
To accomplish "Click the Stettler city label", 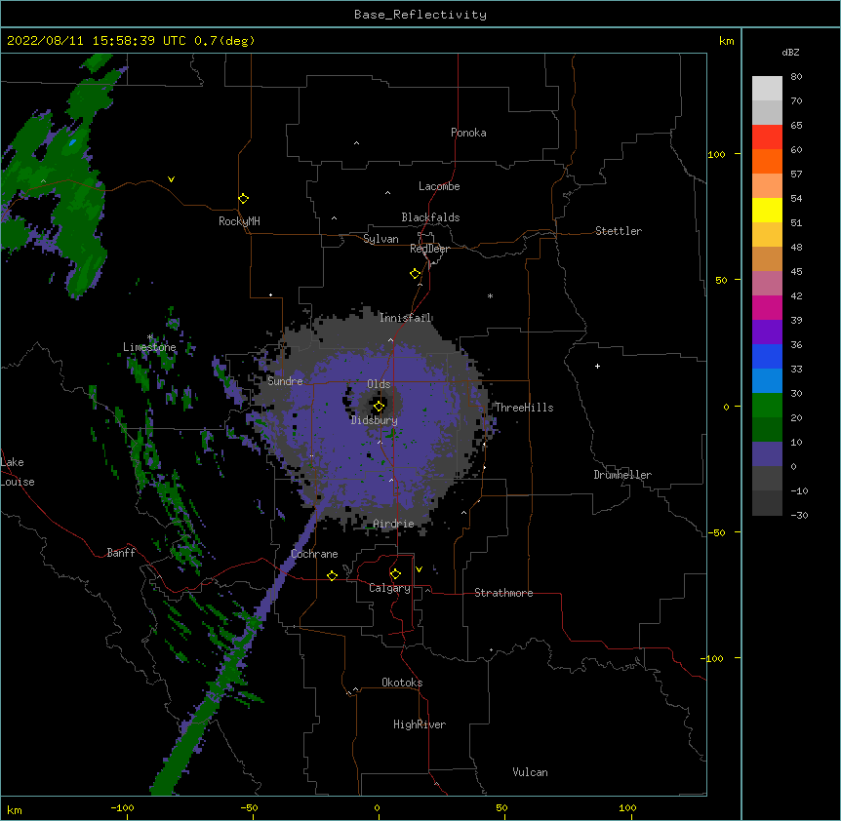I will tap(619, 231).
